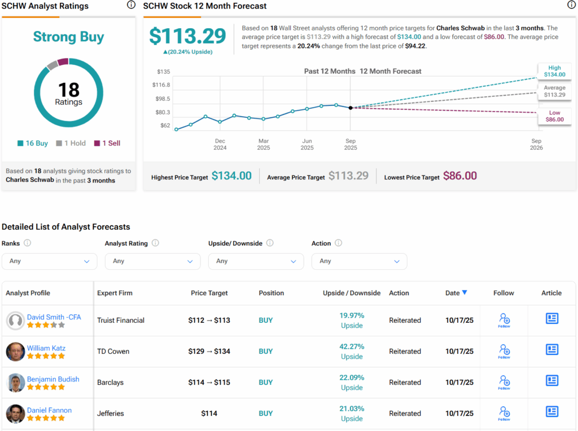Click the info icon beside SCHW Analyst Ratings

point(131,5)
